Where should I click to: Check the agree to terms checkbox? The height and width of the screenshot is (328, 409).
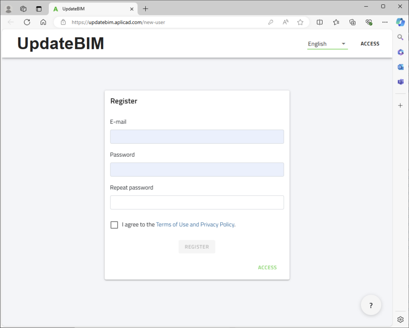(x=114, y=225)
